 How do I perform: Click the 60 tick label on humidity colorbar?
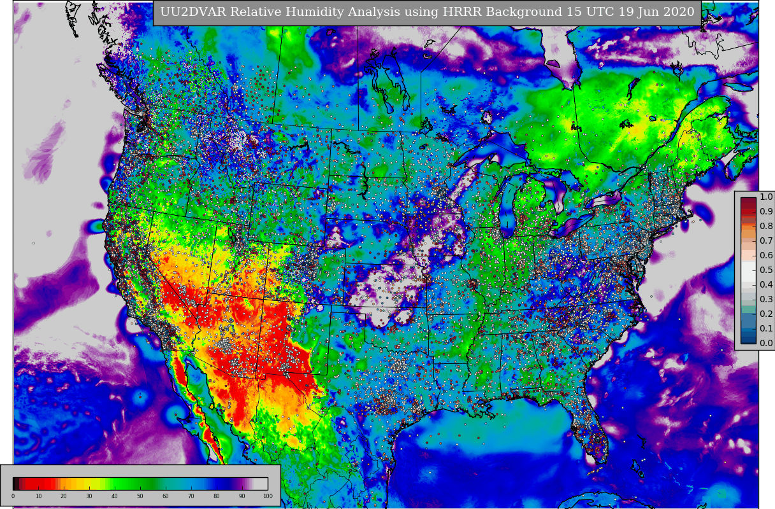[166, 496]
